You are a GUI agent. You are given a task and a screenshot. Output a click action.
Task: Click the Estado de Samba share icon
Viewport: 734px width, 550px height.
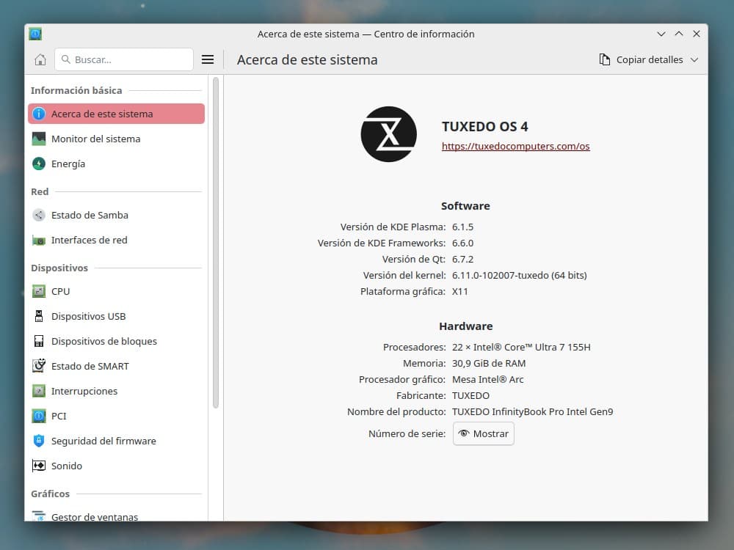39,215
